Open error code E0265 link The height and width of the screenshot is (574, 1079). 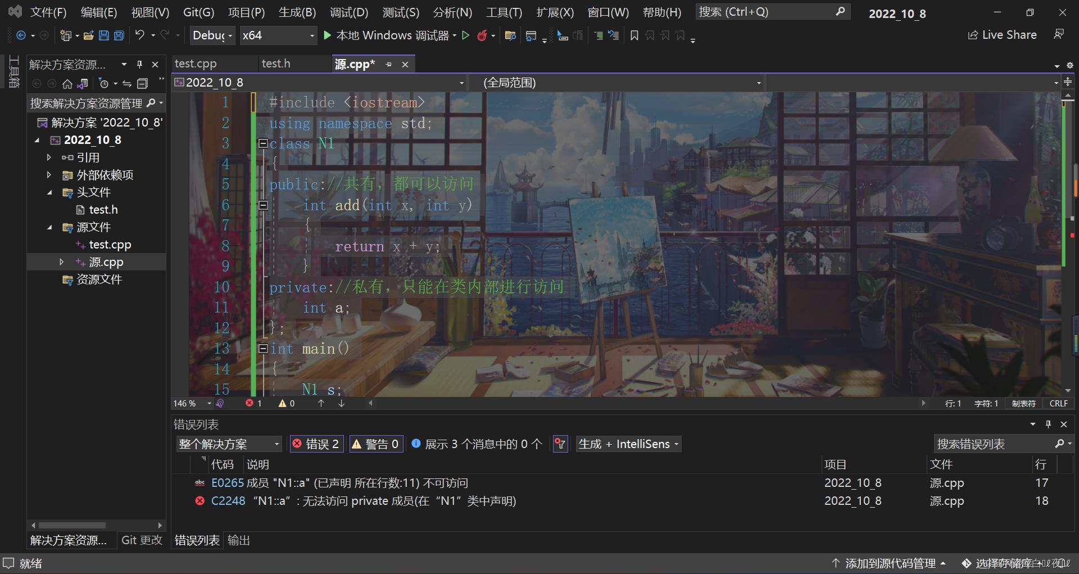tap(228, 483)
